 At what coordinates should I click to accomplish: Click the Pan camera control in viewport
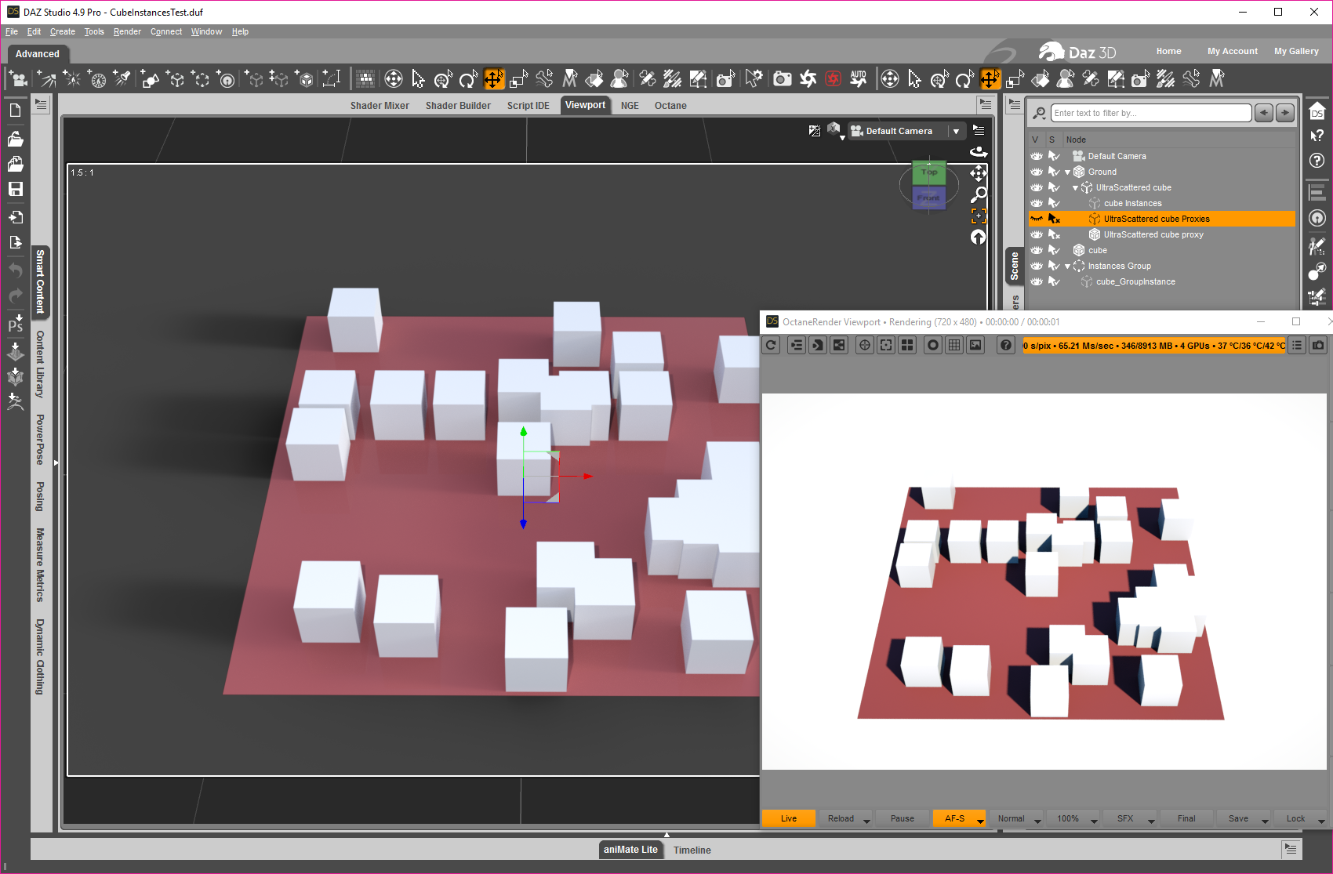pos(979,173)
